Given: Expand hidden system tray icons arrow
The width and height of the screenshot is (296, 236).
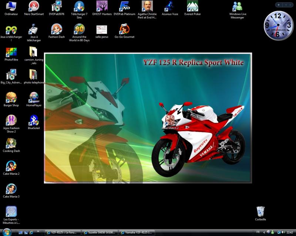Looking at the screenshot, I should 264,233.
